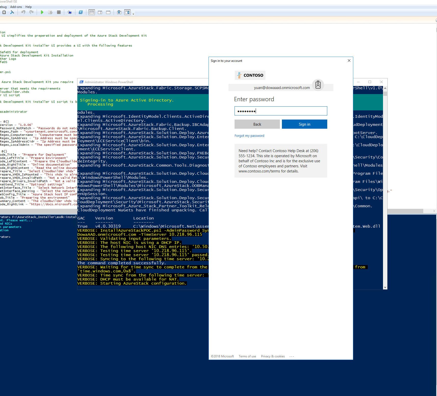437x396 pixels.
Task: Click into the Enter password field
Action: (281, 111)
